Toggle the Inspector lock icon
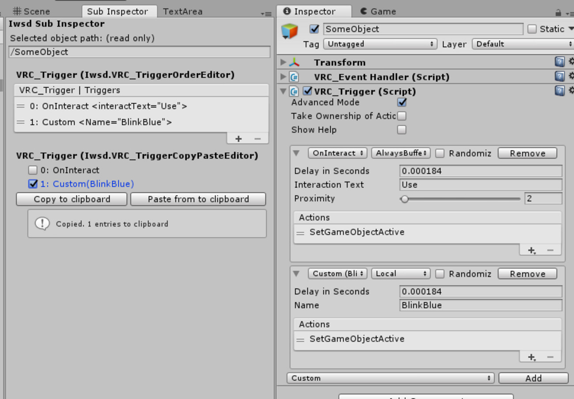 pyautogui.click(x=559, y=12)
